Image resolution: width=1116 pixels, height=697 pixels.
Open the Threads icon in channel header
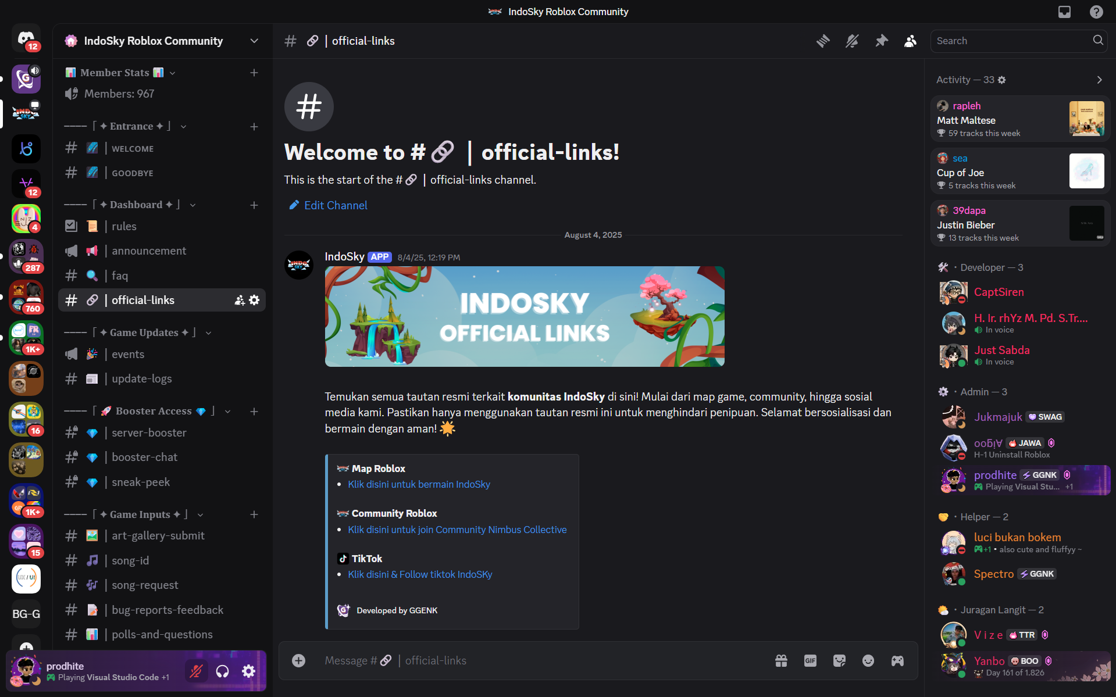823,41
